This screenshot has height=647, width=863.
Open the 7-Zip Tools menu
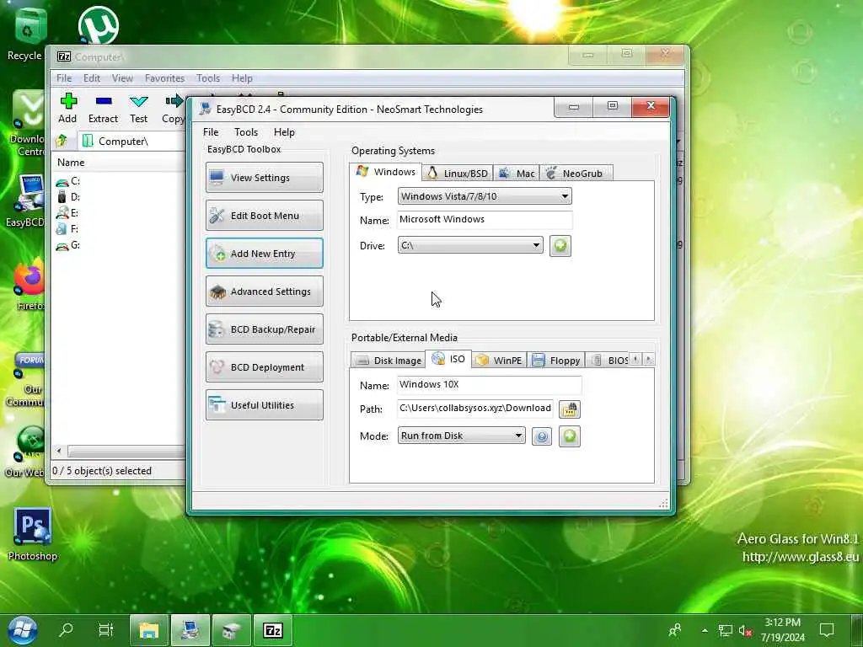point(208,78)
